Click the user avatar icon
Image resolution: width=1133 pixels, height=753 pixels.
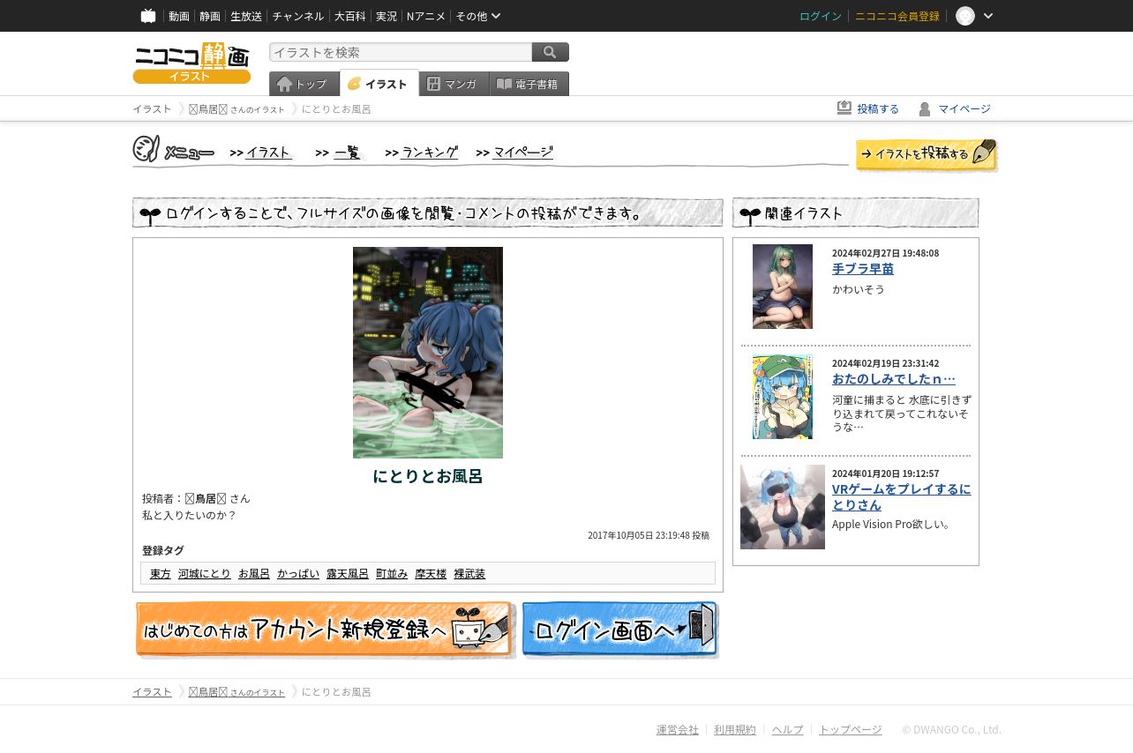(965, 16)
